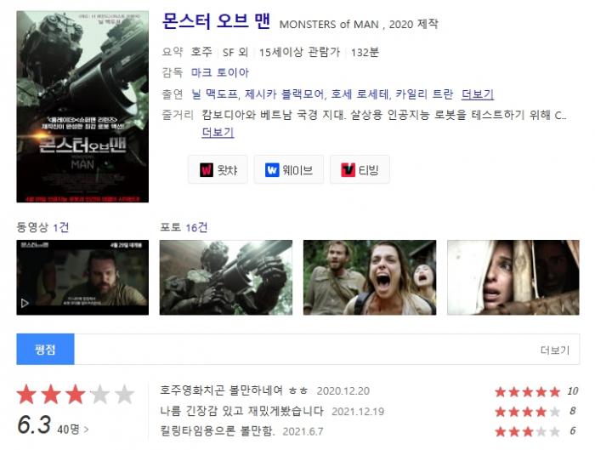595x450 pixels.
Task: Play the trailer video thumbnail
Action: tap(82, 277)
